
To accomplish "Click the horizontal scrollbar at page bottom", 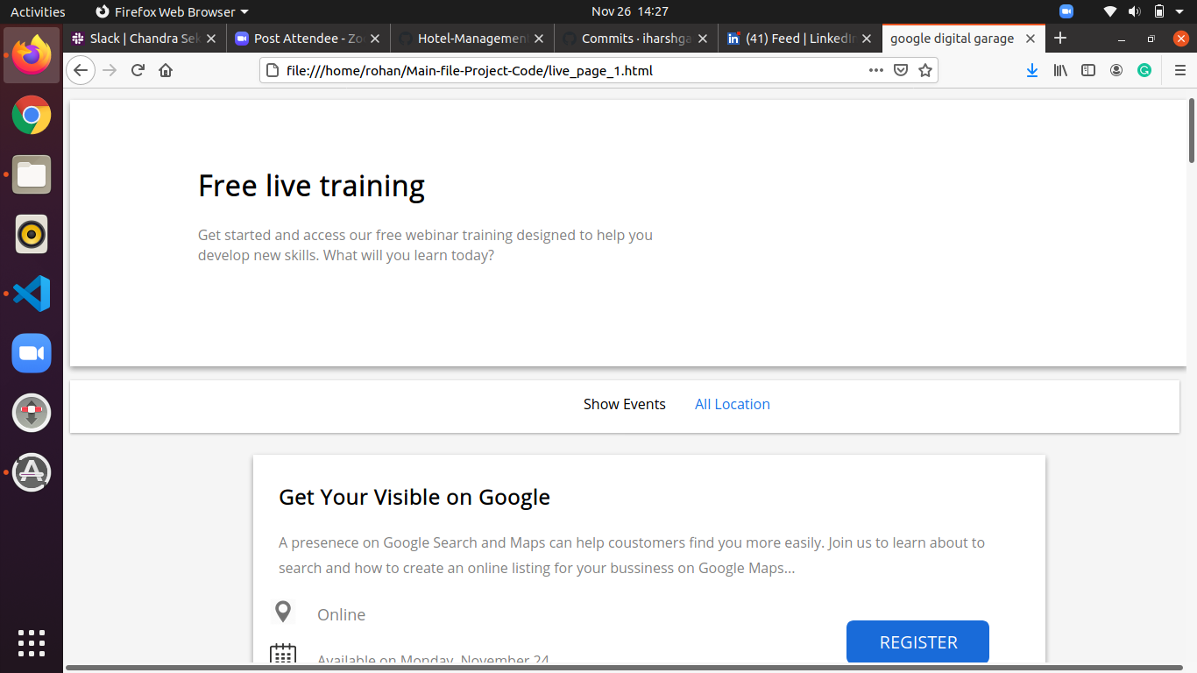I will [626, 668].
